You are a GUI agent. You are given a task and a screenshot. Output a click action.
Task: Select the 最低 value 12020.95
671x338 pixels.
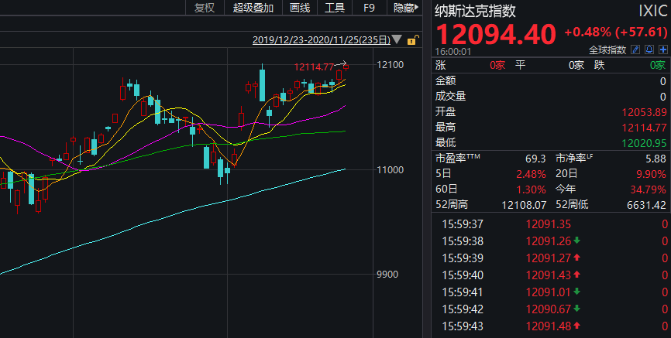pyautogui.click(x=644, y=143)
